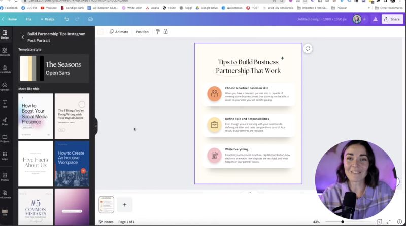Image resolution: width=406 pixels, height=226 pixels.
Task: Open the Asana bookmark
Action: [153, 8]
